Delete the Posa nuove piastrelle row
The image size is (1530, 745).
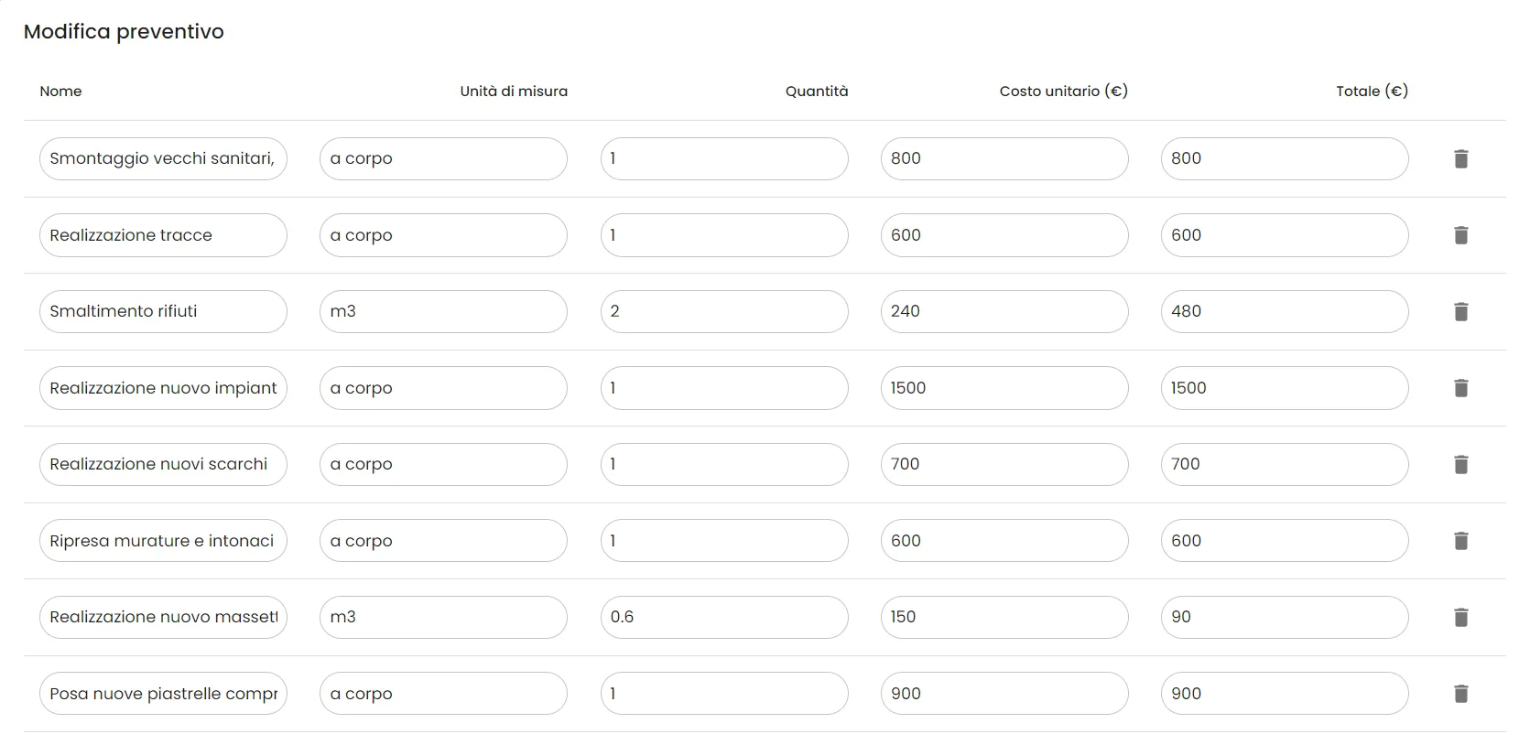[x=1460, y=694]
